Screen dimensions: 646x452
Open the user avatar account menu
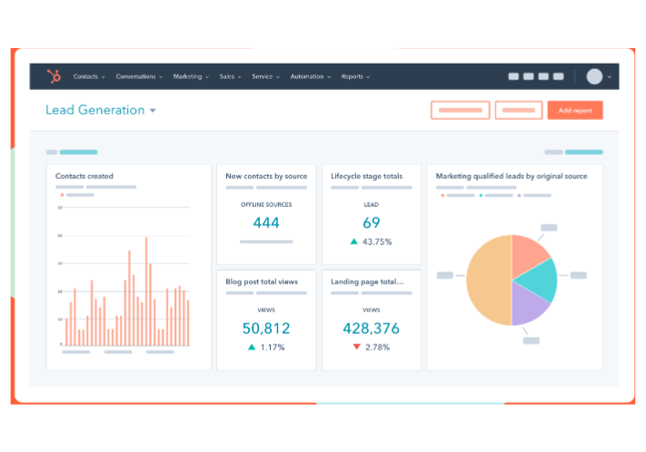[x=596, y=77]
